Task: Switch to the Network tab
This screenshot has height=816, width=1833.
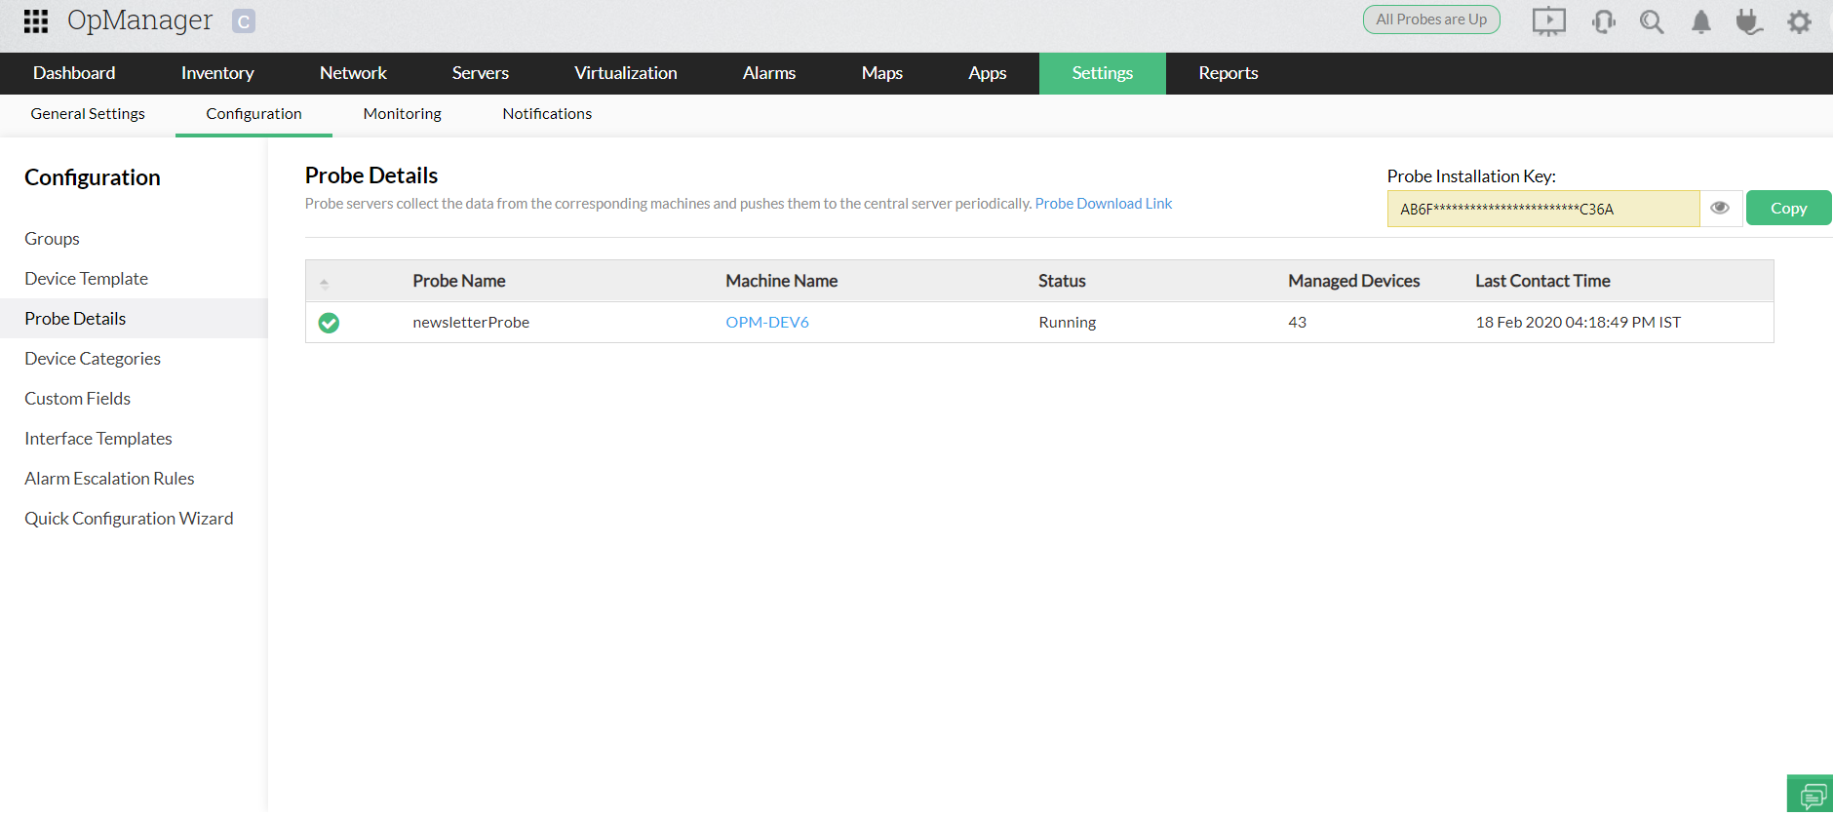Action: [353, 73]
